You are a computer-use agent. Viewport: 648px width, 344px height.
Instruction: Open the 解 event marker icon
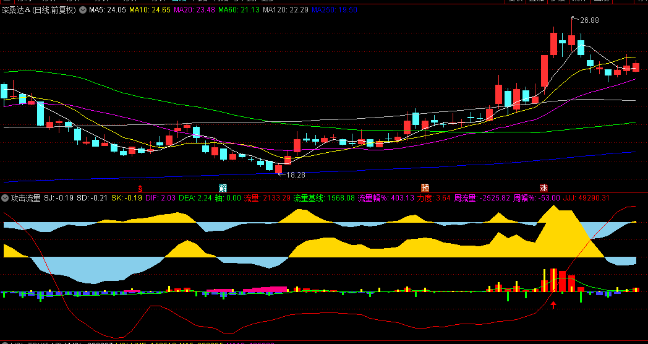[223, 188]
